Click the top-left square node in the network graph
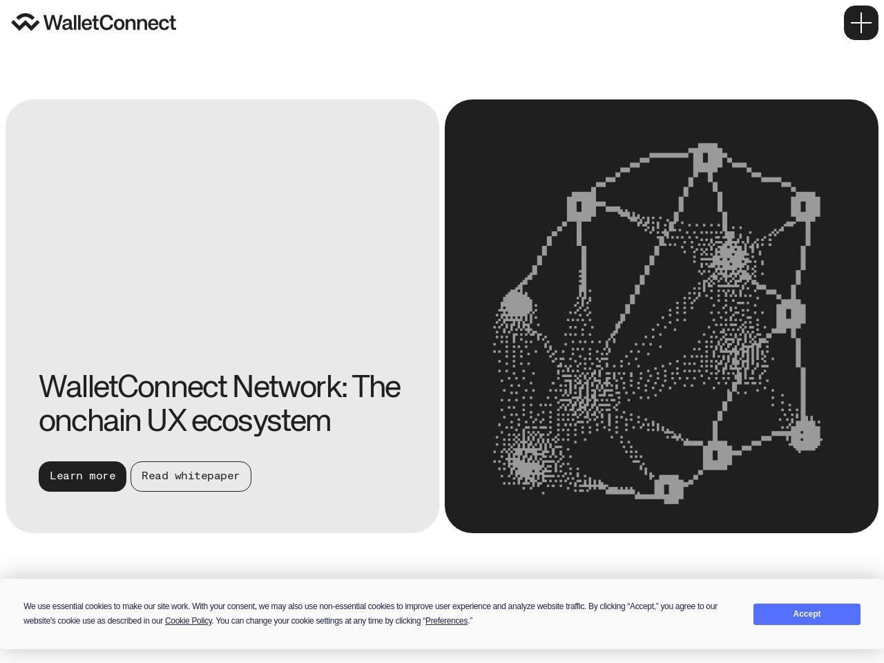Image resolution: width=884 pixels, height=663 pixels. 579,206
